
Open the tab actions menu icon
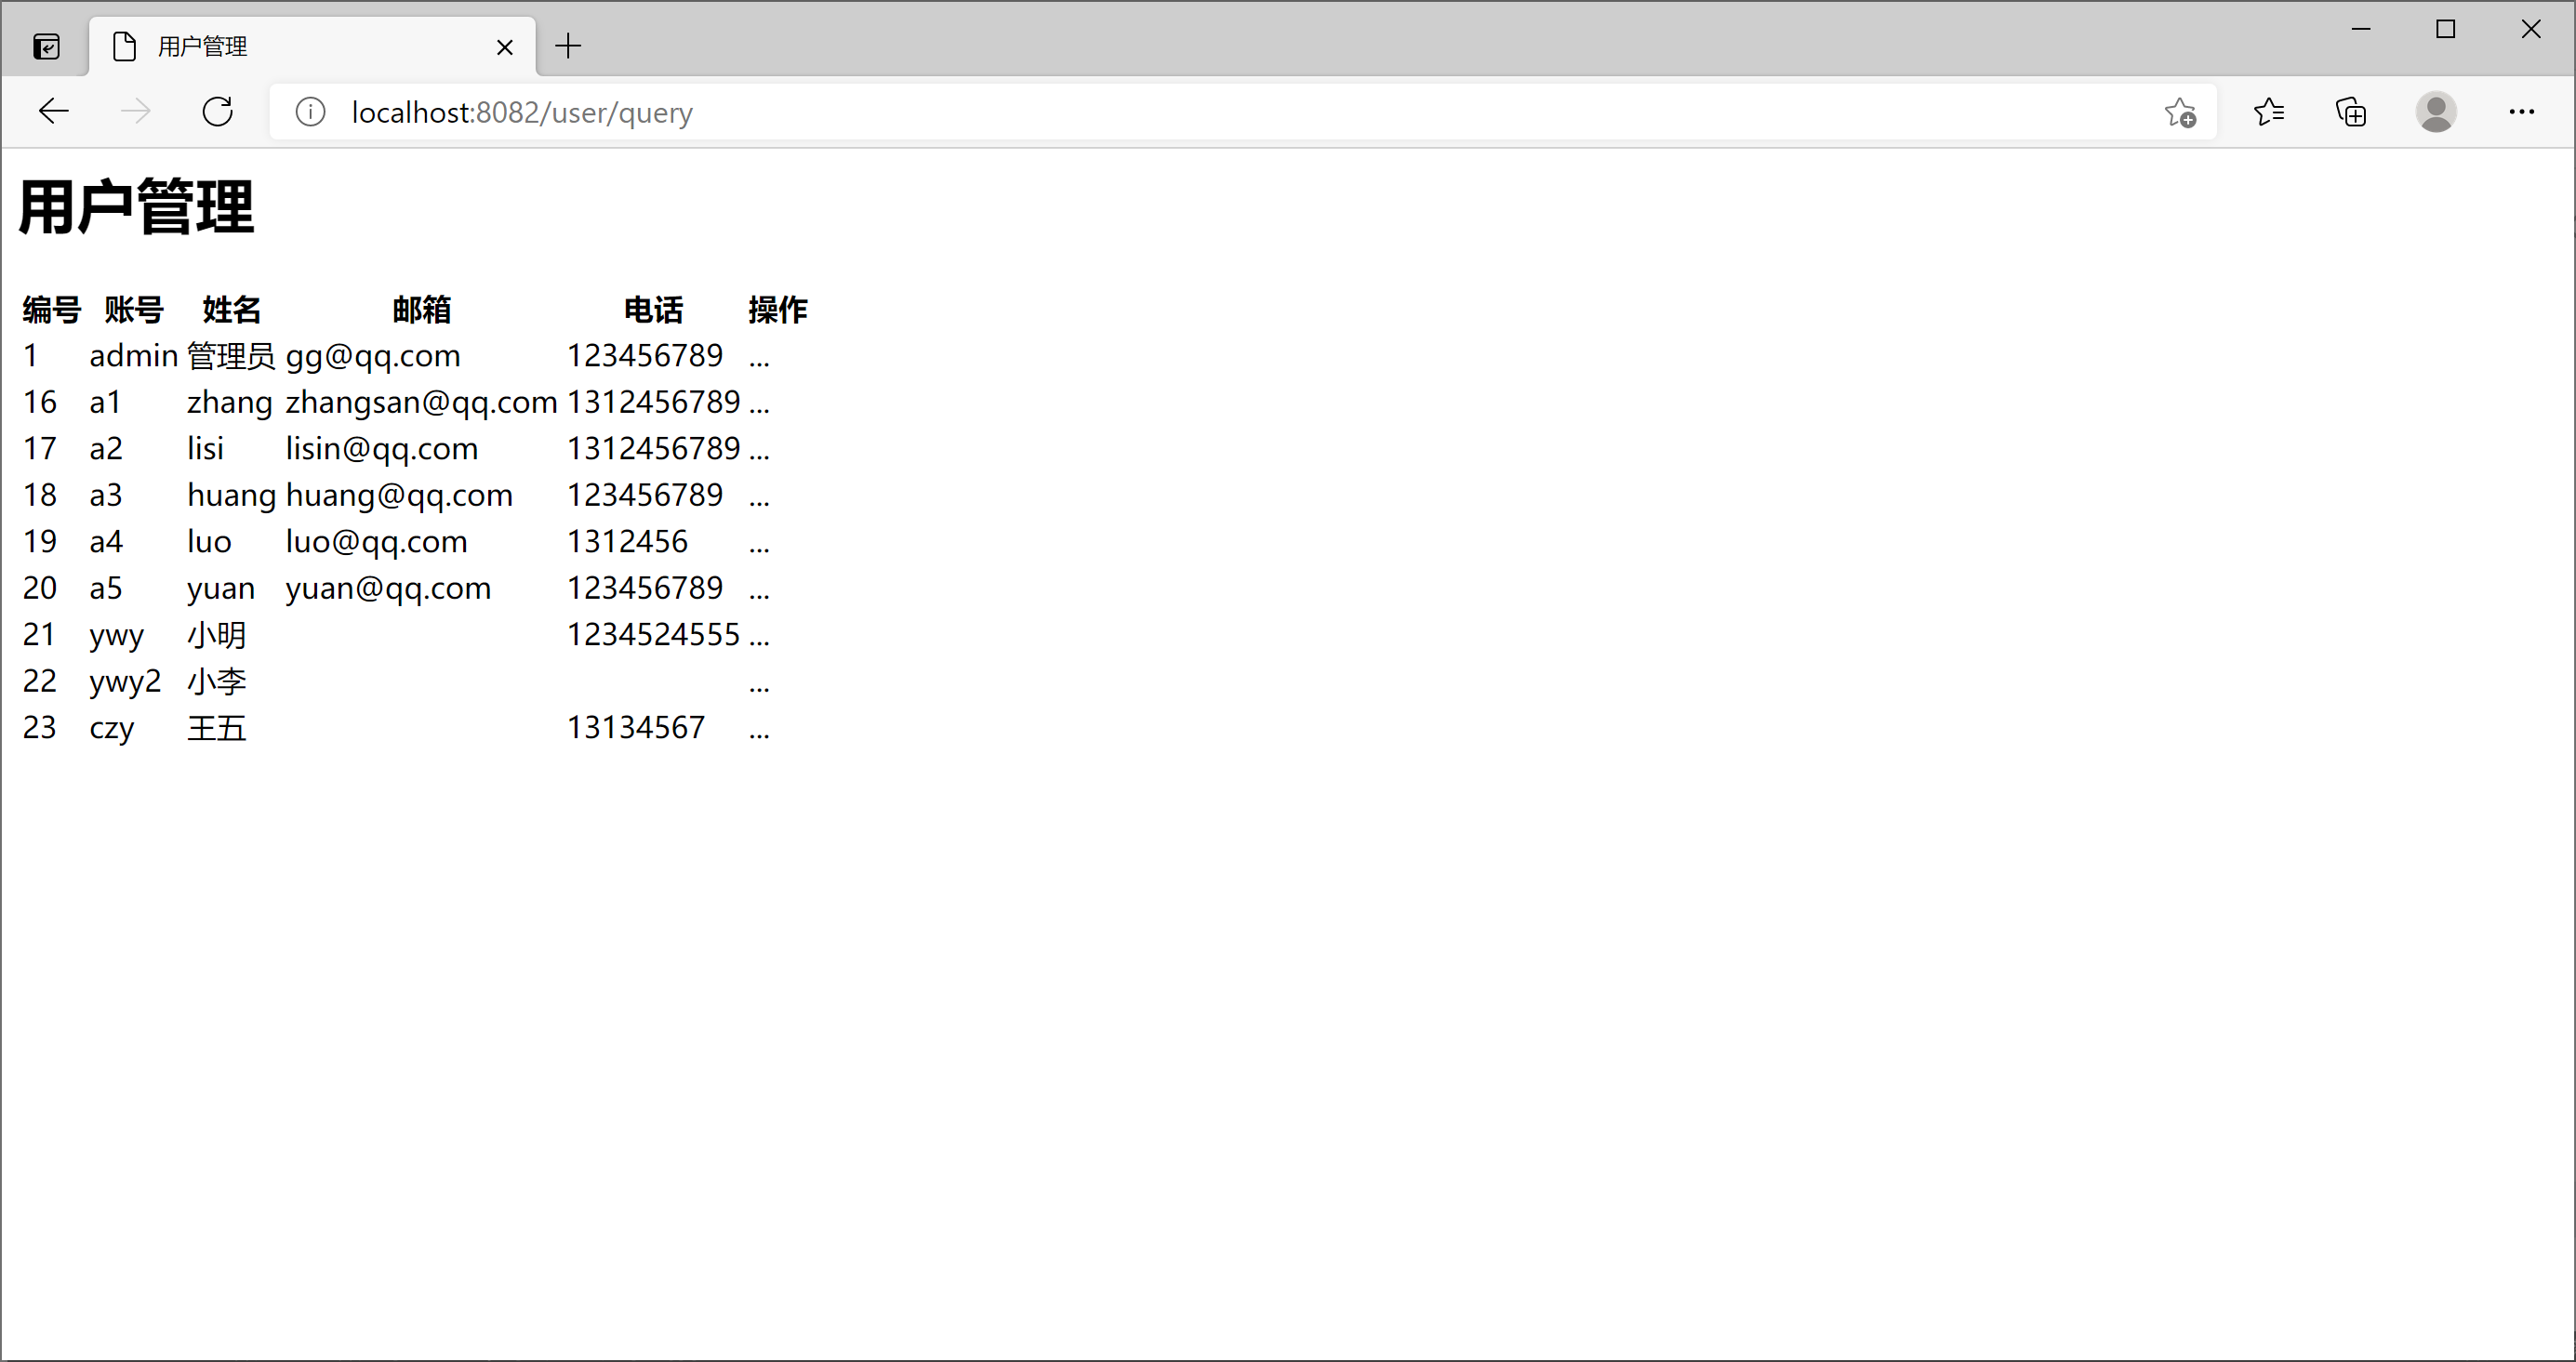point(46,46)
